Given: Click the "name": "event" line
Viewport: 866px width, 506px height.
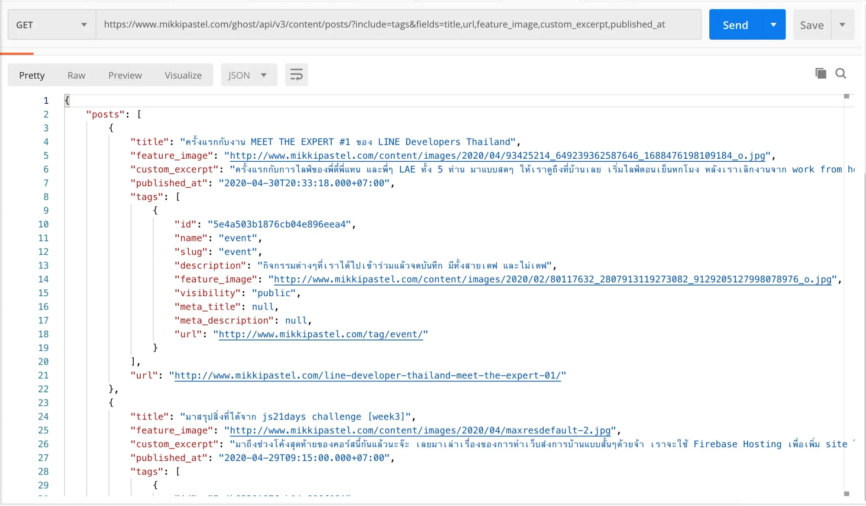Looking at the screenshot, I should pyautogui.click(x=218, y=238).
